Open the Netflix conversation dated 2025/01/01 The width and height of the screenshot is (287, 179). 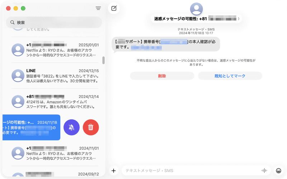point(55,50)
